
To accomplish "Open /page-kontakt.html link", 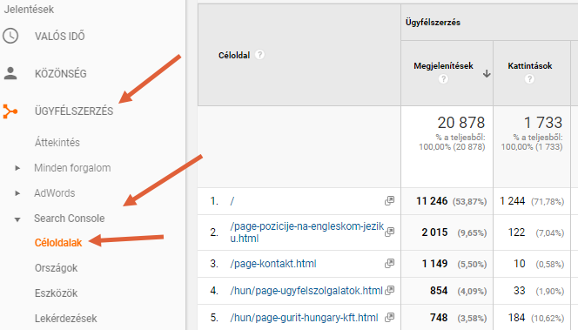I will (273, 264).
